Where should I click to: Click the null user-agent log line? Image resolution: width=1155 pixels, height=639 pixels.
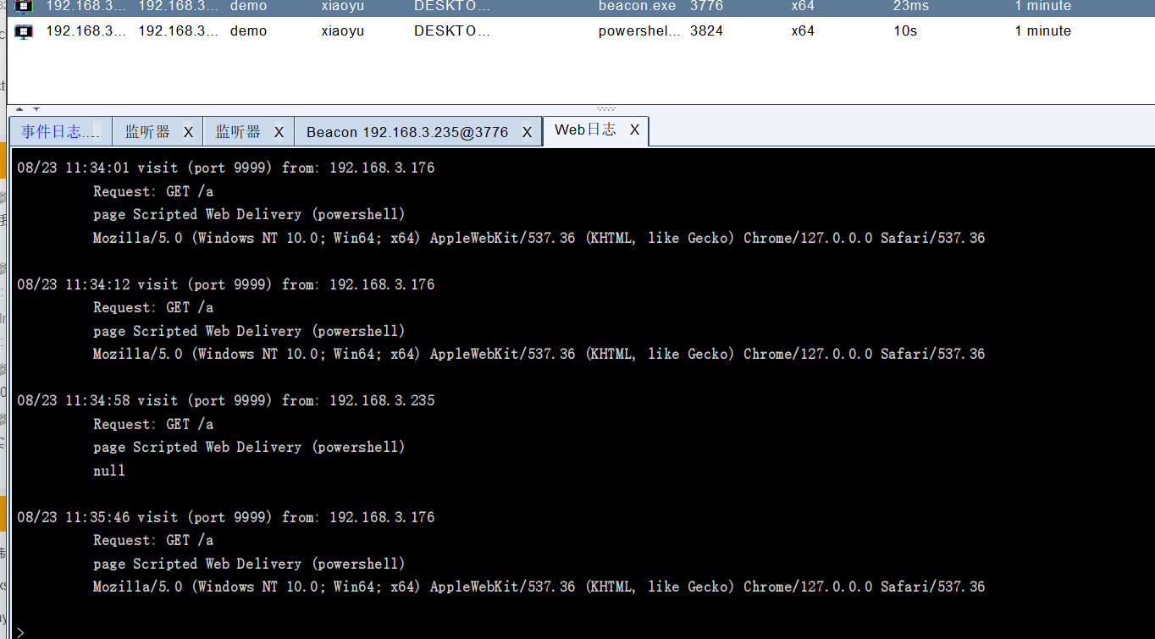point(109,471)
